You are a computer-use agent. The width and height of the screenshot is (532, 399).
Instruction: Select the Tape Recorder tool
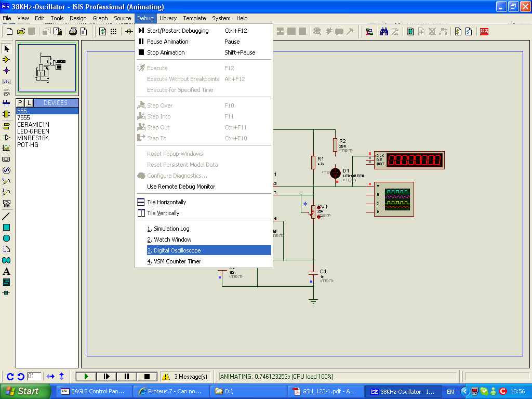pos(6,159)
